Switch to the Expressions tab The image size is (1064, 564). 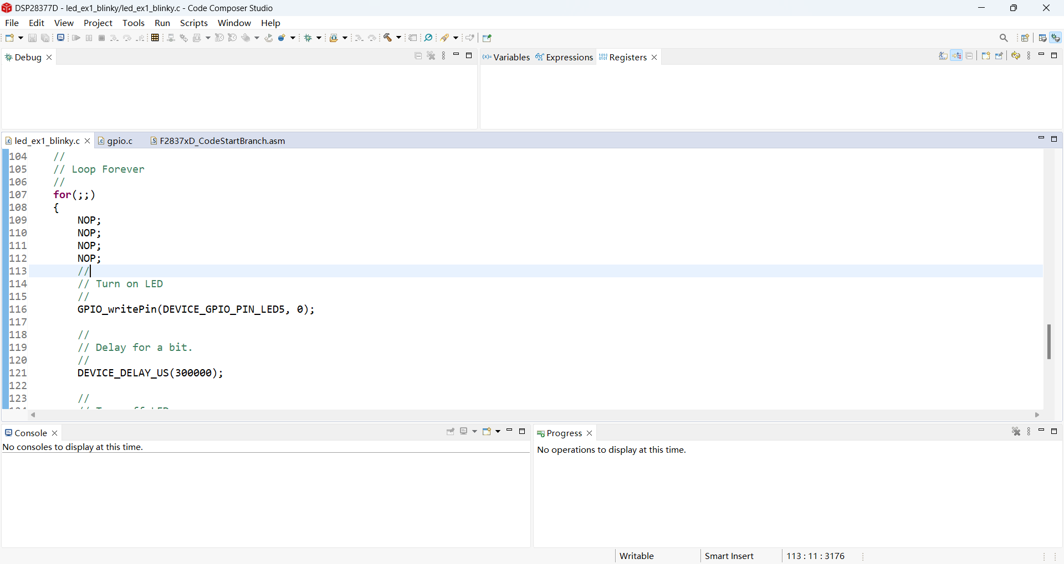pos(569,58)
